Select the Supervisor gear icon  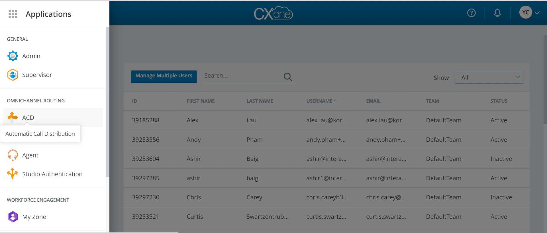(13, 75)
